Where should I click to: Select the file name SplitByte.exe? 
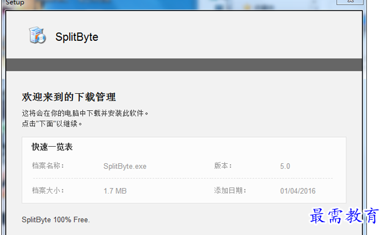[125, 166]
